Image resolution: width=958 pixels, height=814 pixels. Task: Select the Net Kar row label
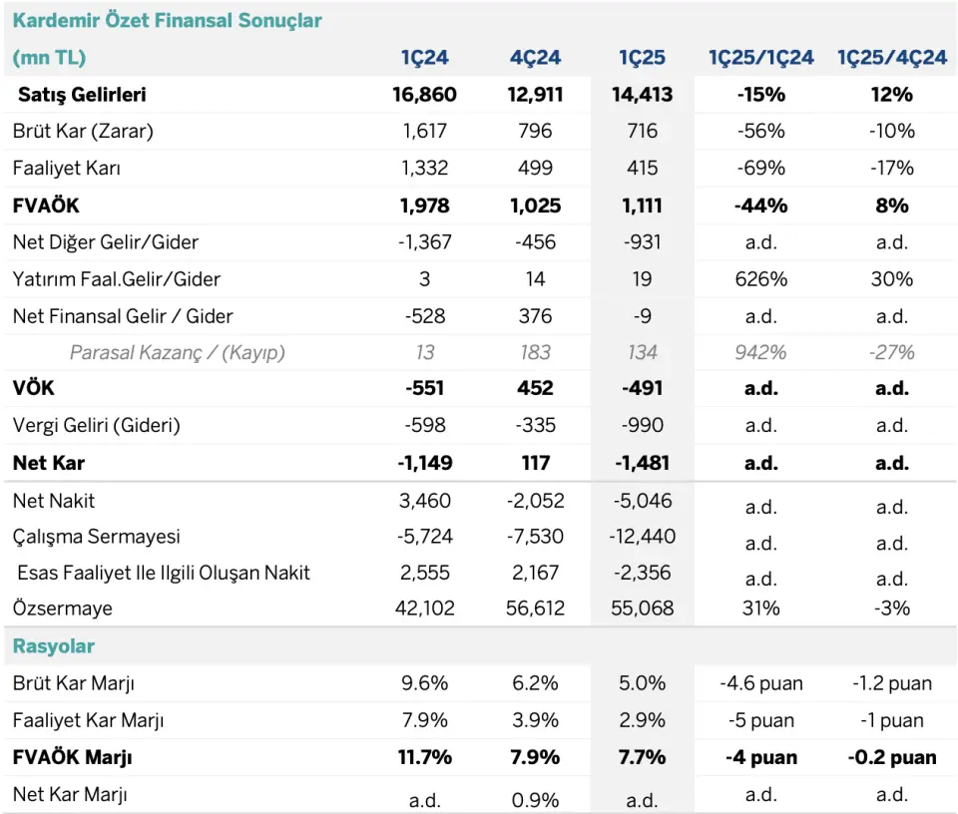point(49,463)
